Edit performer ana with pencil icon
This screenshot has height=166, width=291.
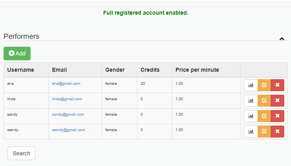click(264, 85)
